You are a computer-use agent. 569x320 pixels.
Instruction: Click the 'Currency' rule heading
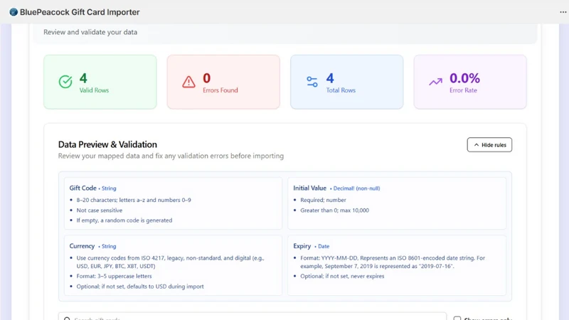click(x=82, y=246)
